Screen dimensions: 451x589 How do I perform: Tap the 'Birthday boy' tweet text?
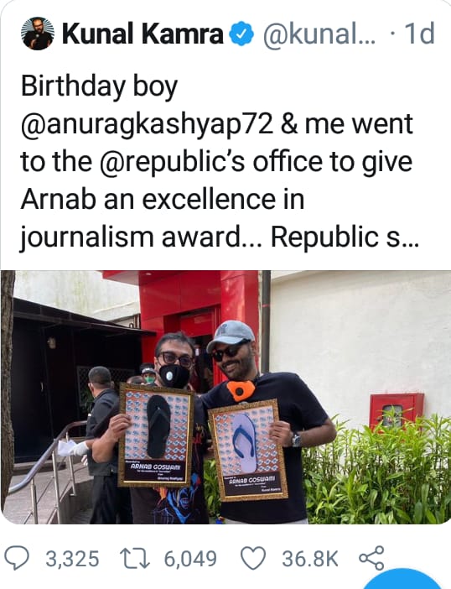click(x=99, y=86)
